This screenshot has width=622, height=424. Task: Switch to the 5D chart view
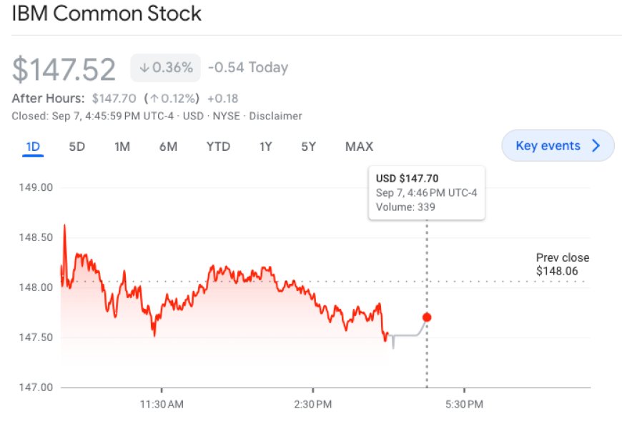tap(76, 146)
